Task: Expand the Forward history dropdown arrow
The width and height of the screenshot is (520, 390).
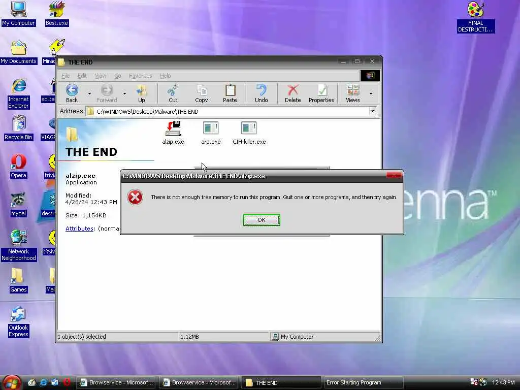Action: 124,93
